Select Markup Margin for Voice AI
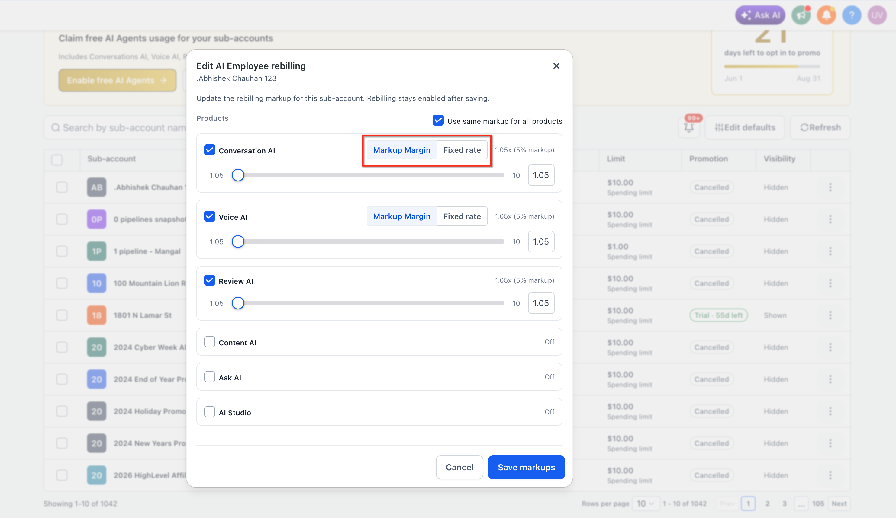 (402, 216)
